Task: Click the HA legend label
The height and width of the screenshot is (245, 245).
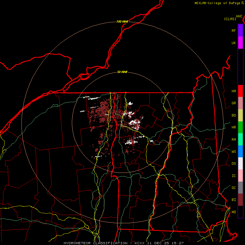Action: point(234,91)
